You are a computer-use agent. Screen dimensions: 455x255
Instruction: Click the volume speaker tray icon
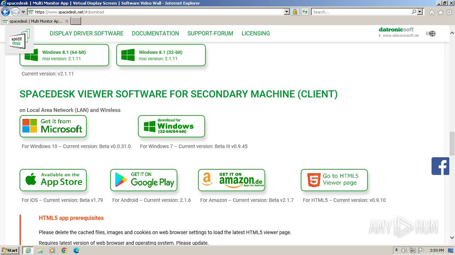pos(405,250)
